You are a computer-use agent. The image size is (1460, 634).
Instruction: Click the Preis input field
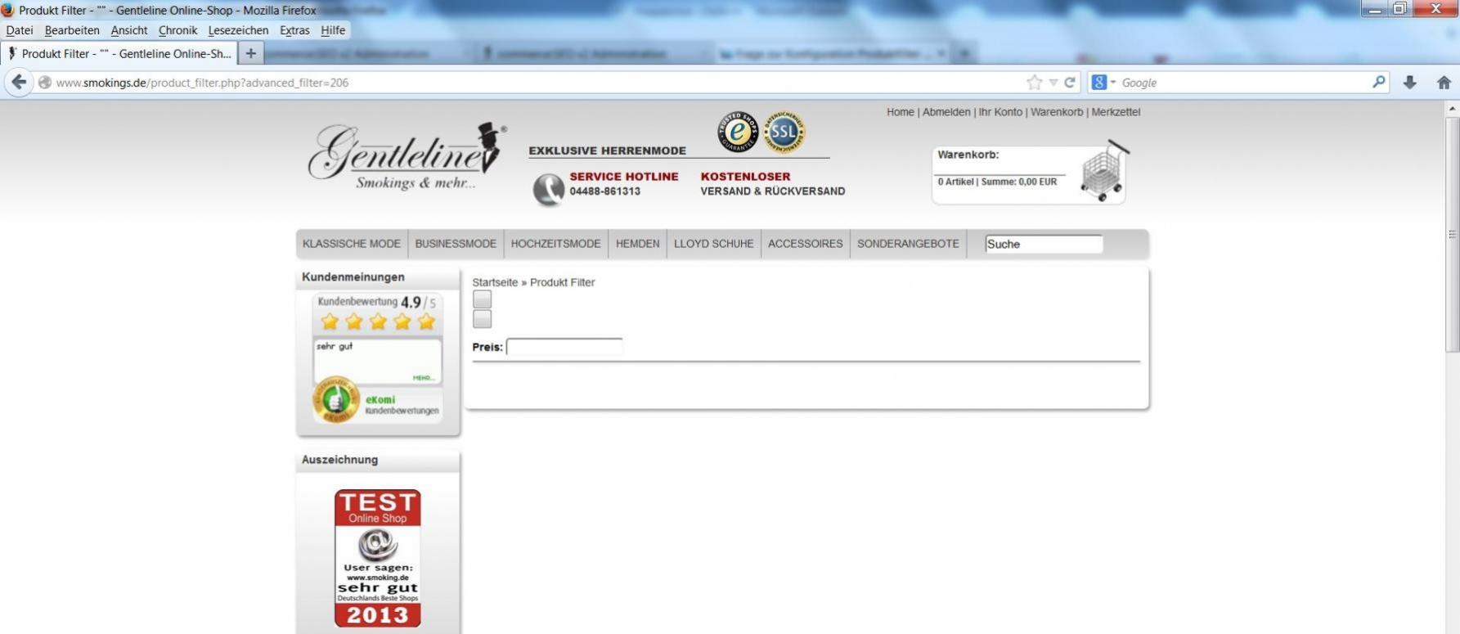click(564, 347)
